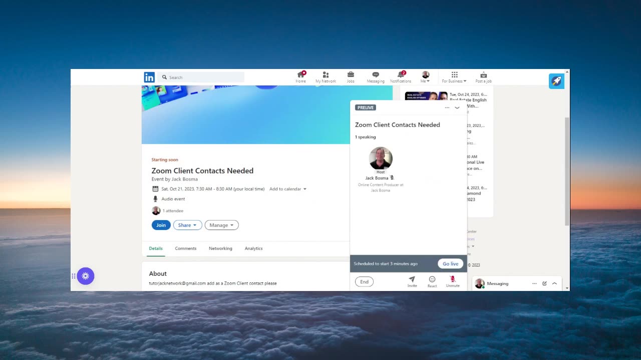Image resolution: width=641 pixels, height=360 pixels.
Task: Click 'Scheduled to start 3 minutes ago' text
Action: click(386, 263)
